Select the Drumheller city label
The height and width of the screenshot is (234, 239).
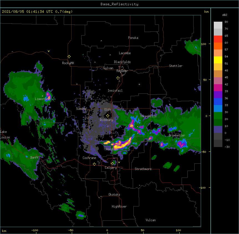177,135
